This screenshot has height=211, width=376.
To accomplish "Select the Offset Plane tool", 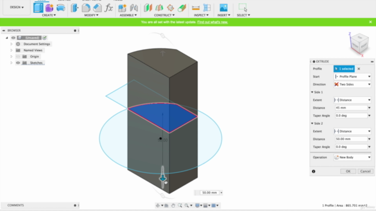I will 148,8.
